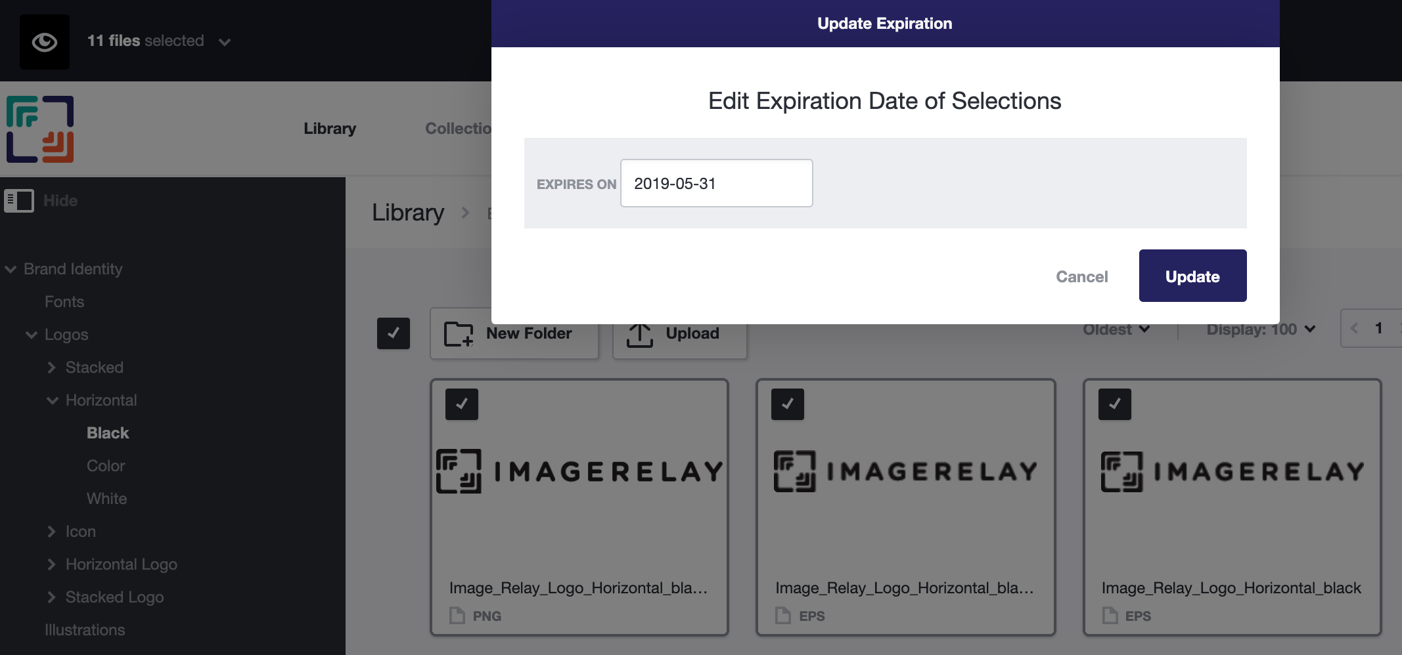Image resolution: width=1402 pixels, height=655 pixels.
Task: Expand the Horizontal Logo folder chevron
Action: coord(52,564)
